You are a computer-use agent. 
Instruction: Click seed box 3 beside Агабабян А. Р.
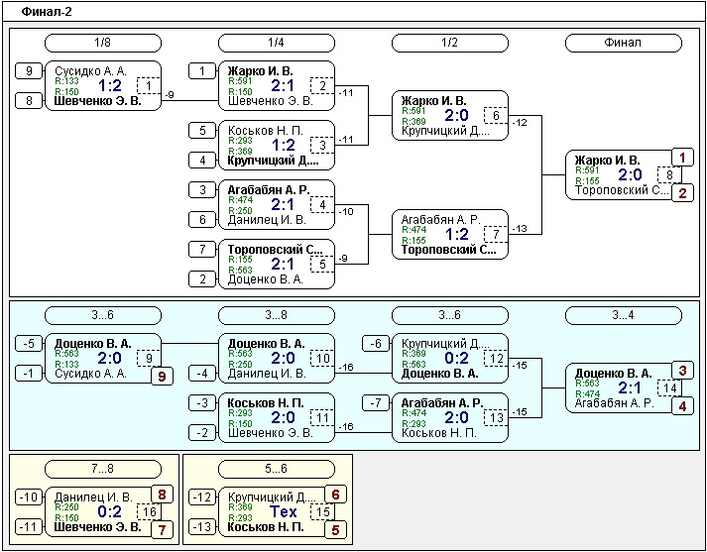[x=202, y=189]
